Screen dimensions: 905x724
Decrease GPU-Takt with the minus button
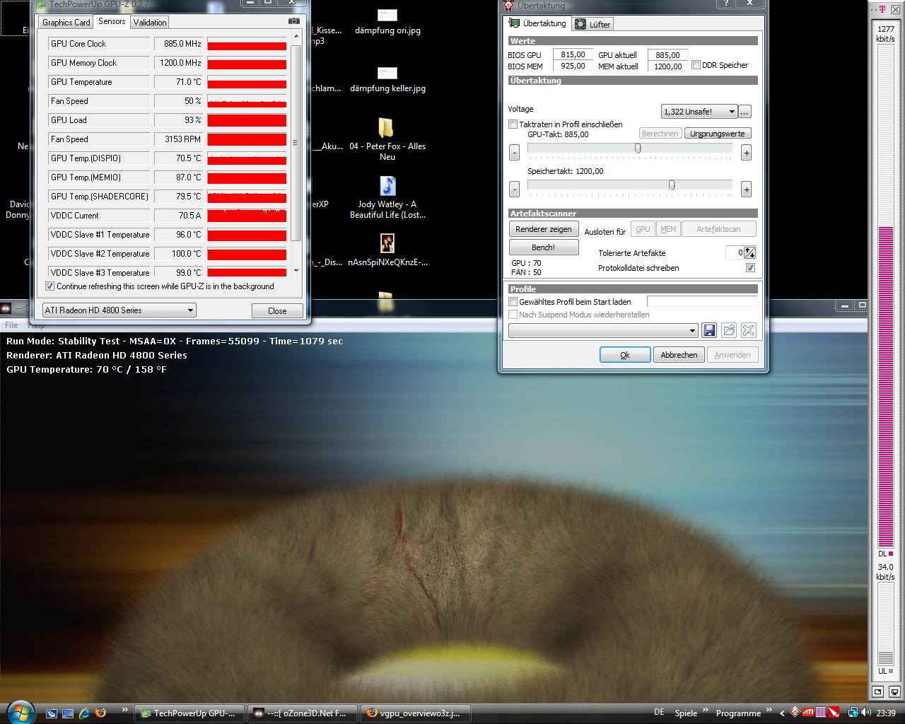(x=514, y=152)
